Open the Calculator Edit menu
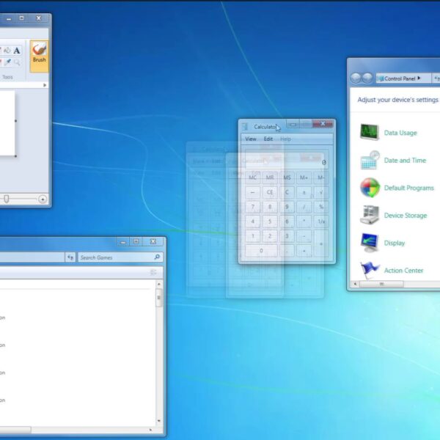The height and width of the screenshot is (440, 440). coord(268,139)
